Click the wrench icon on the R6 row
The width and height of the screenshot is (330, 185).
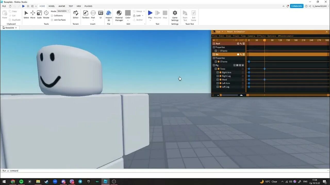click(241, 54)
